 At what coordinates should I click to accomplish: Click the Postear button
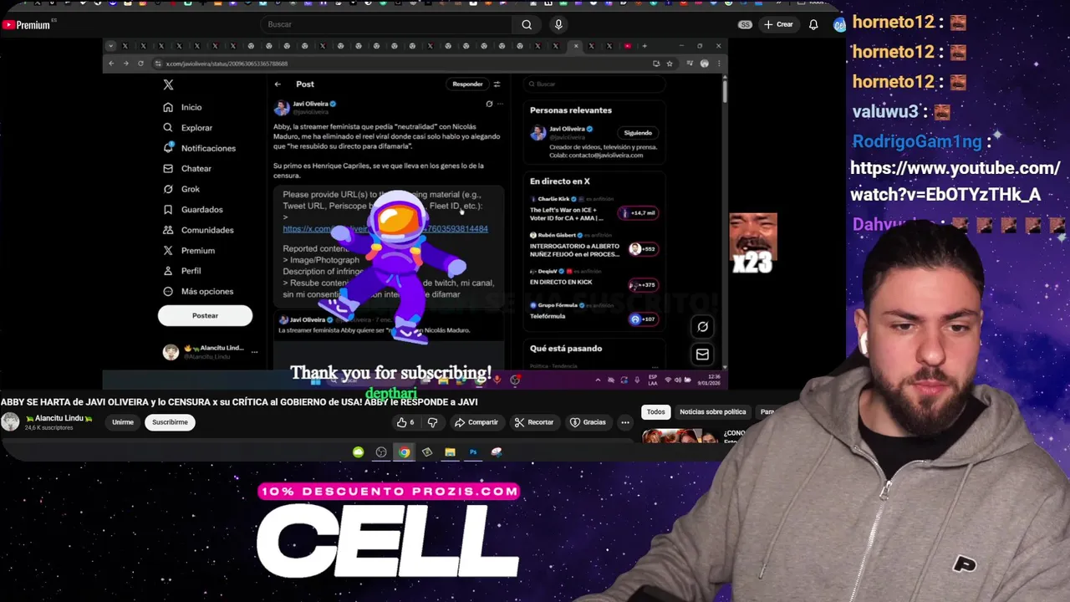pyautogui.click(x=205, y=315)
